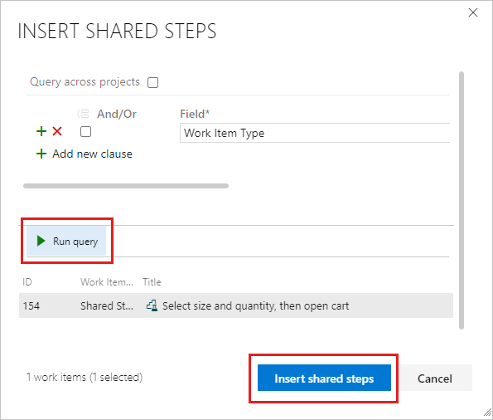Screen dimensions: 493x420
Task: Click the green Run query play icon
Action: 41,241
